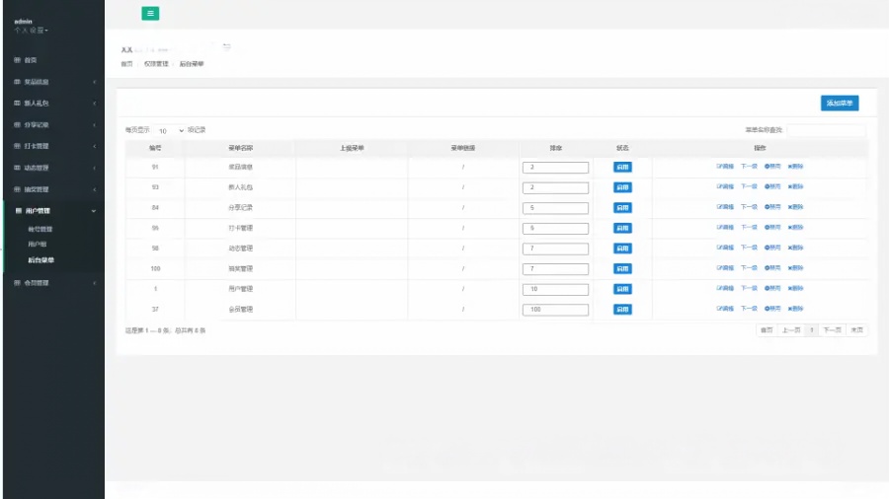The image size is (889, 499).
Task: Open 用户组 in the sidebar submenu
Action: [38, 244]
